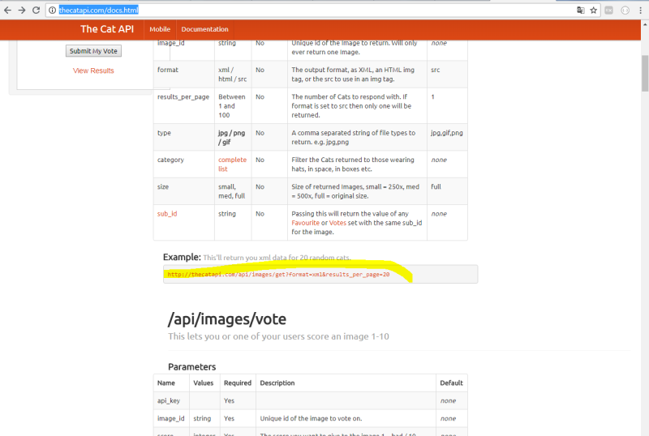The width and height of the screenshot is (649, 436).
Task: Click the 'results_per_page' parameter name
Action: [x=183, y=96]
